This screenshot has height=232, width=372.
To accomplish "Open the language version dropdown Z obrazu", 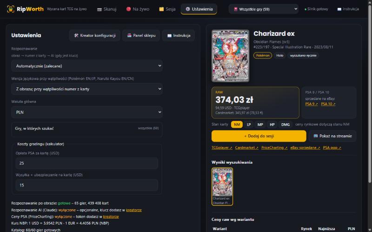I will pos(87,89).
